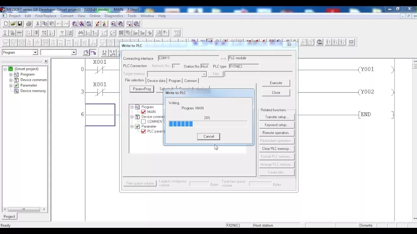Click the Paste toolbar icon
This screenshot has height=234, width=417.
[x=52, y=23]
